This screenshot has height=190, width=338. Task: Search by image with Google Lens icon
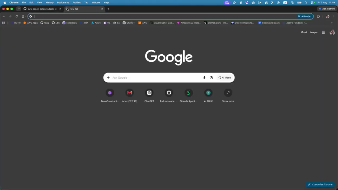tap(211, 78)
